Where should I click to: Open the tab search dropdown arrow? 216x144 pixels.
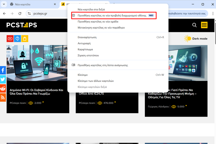click(3, 4)
